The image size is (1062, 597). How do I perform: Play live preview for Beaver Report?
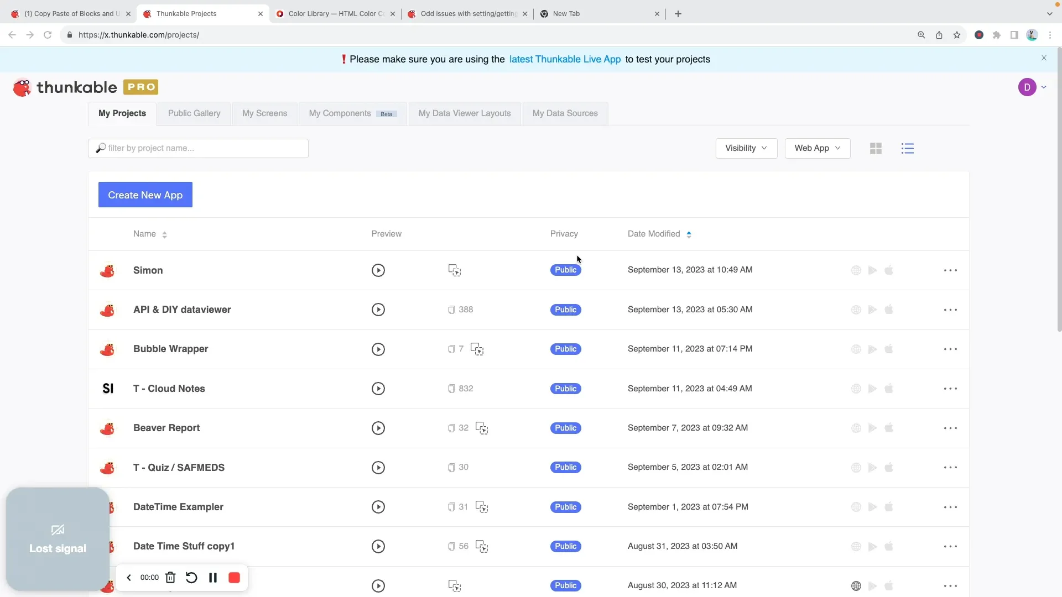[x=378, y=428]
